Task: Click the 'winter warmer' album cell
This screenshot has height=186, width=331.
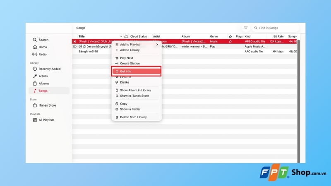Action: coord(194,46)
